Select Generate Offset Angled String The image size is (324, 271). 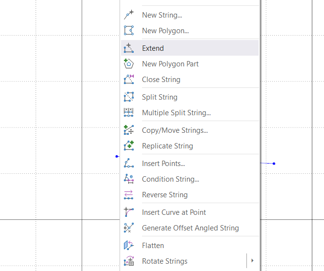pyautogui.click(x=190, y=228)
